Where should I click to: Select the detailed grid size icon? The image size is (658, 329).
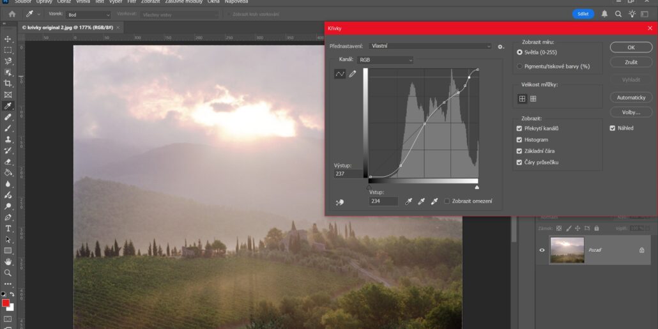[533, 98]
